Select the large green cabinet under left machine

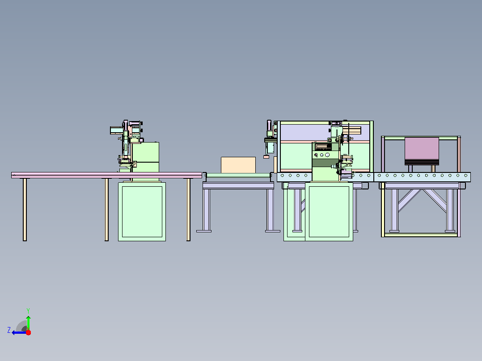[x=142, y=212]
